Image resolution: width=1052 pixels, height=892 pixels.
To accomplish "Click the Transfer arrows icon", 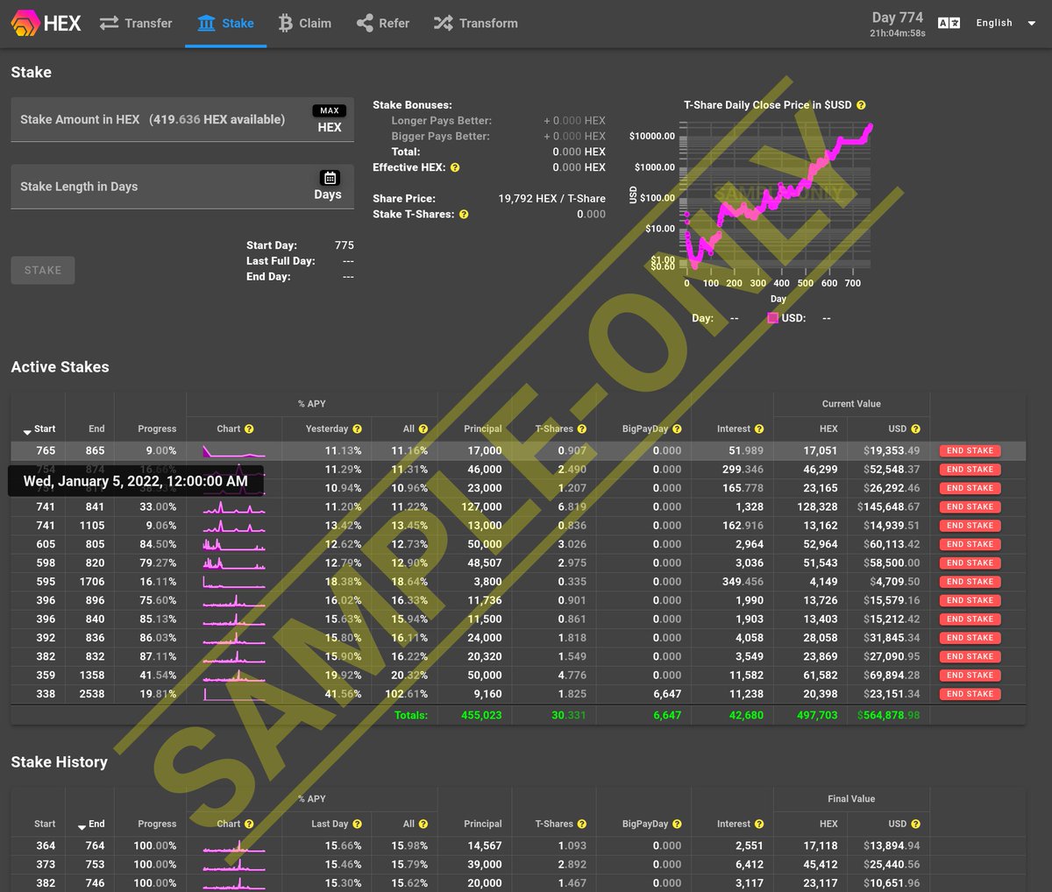I will (109, 24).
